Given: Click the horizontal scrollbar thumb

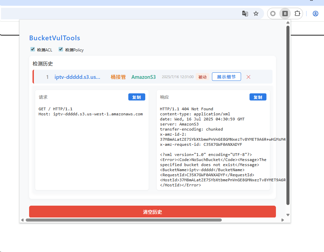Looking at the screenshot, I should 124,220.
